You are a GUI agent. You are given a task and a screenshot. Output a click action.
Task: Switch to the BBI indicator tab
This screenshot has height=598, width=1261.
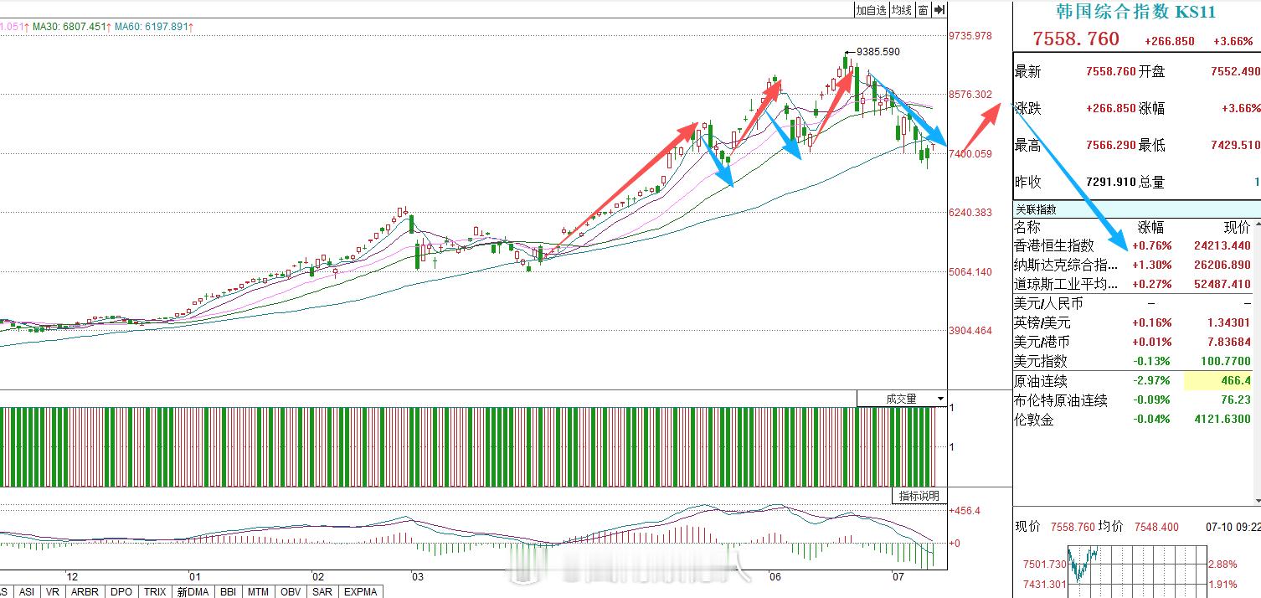click(227, 591)
